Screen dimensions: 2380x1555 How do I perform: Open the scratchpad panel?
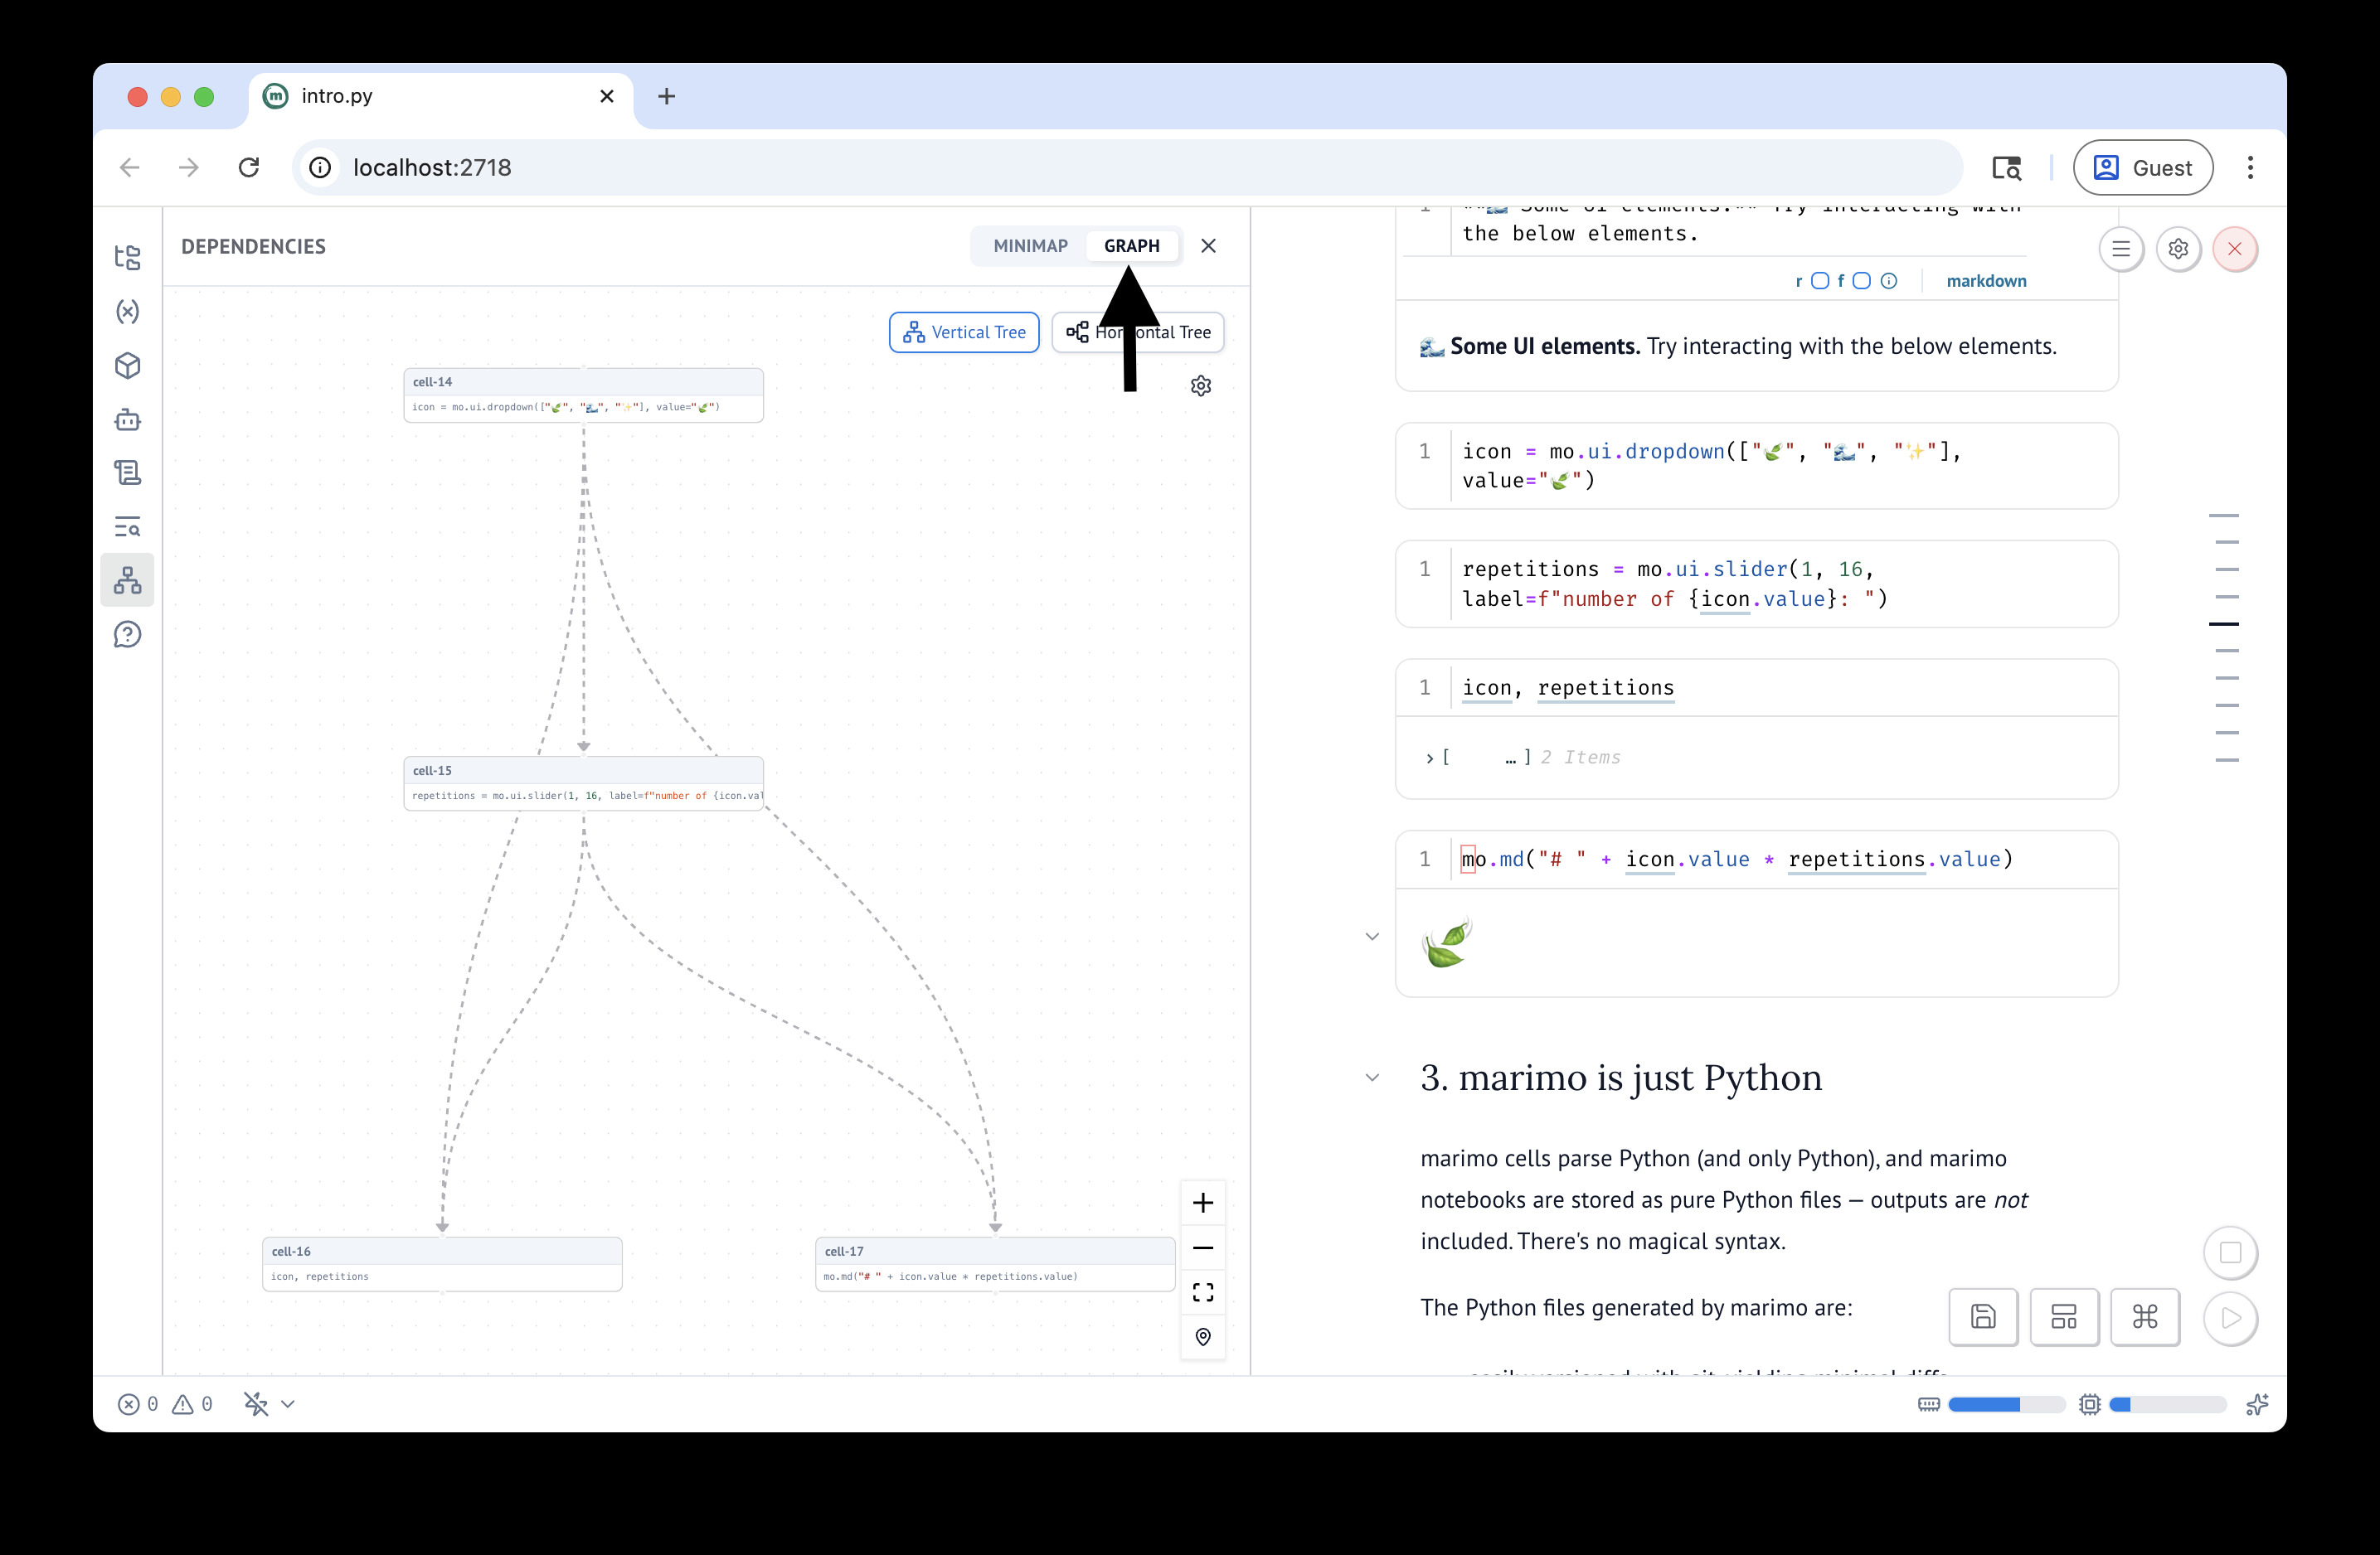128,472
